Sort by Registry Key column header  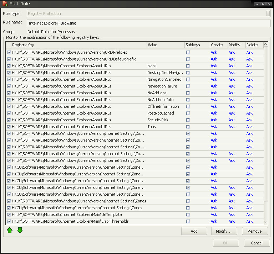coord(79,45)
